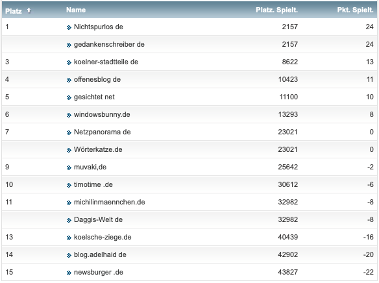The width and height of the screenshot is (379, 283).
Task: Click the arrow icon beside newsburger .de
Action: click(69, 273)
